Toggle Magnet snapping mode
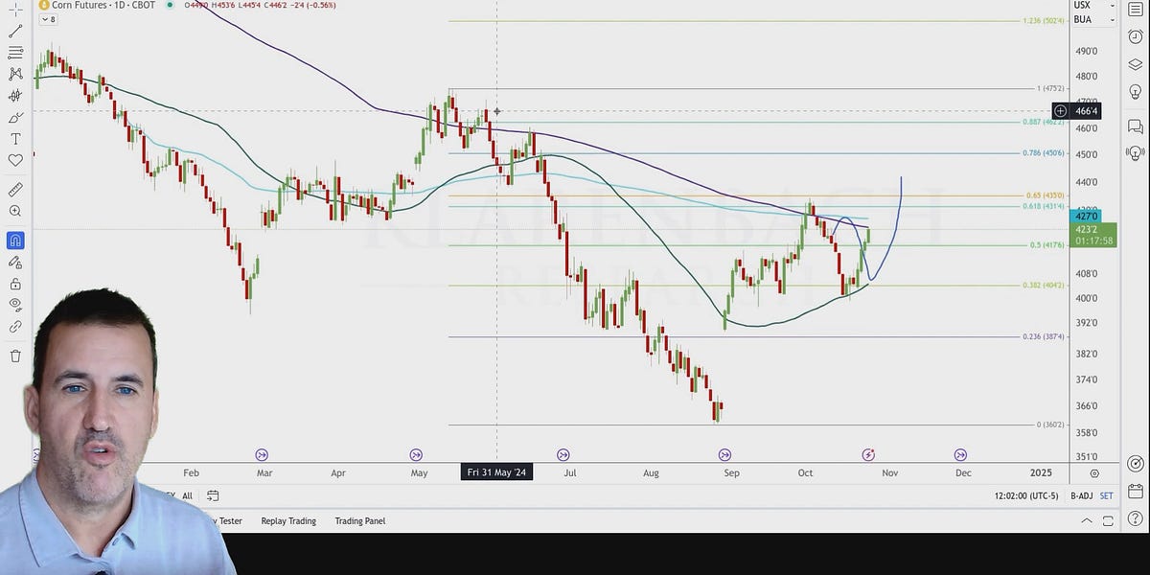This screenshot has width=1150, height=575. pyautogui.click(x=15, y=241)
